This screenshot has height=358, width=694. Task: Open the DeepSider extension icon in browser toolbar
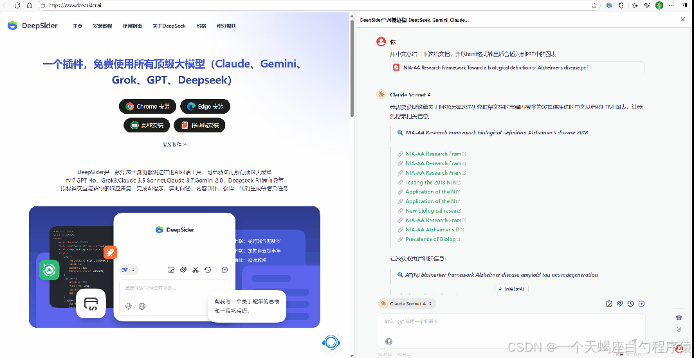(609, 5)
